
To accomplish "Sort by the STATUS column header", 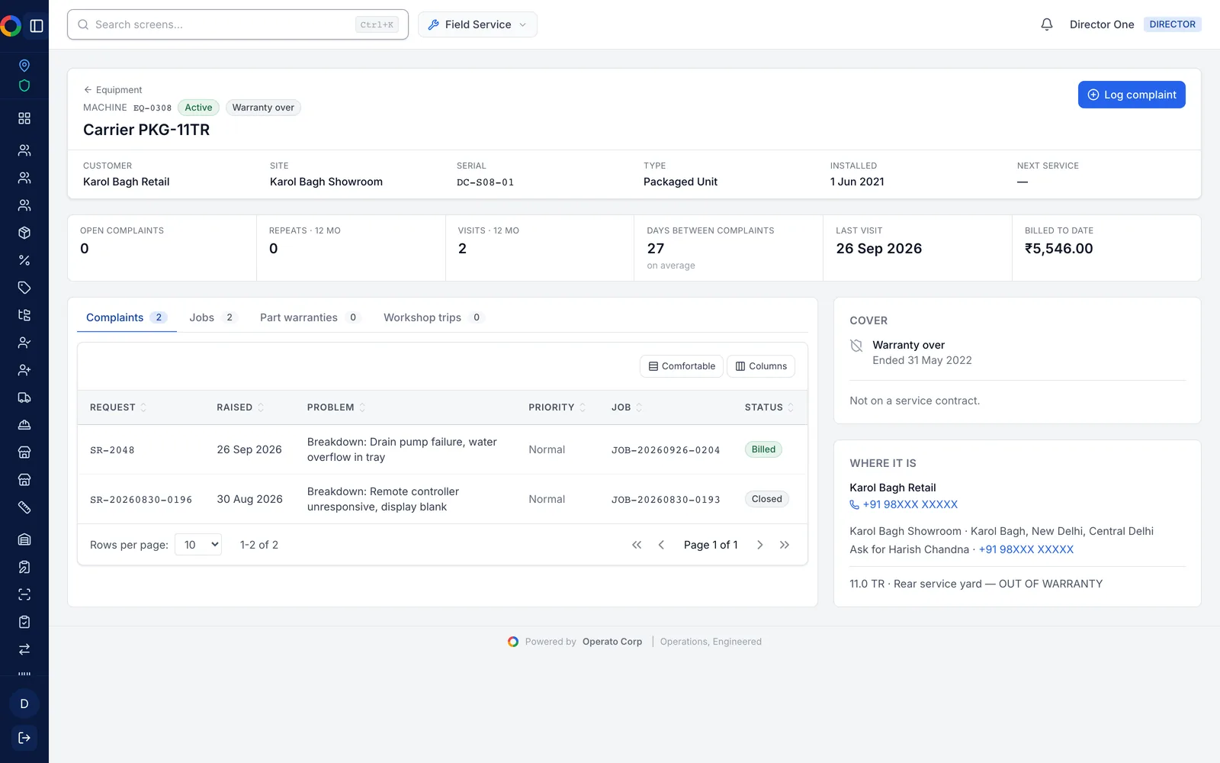I will tap(769, 407).
